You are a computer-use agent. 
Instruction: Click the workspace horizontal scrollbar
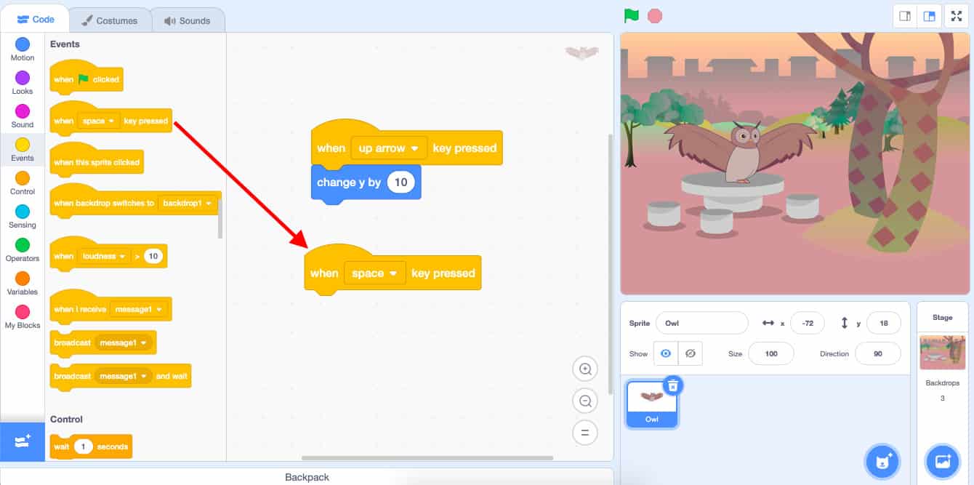click(427, 458)
